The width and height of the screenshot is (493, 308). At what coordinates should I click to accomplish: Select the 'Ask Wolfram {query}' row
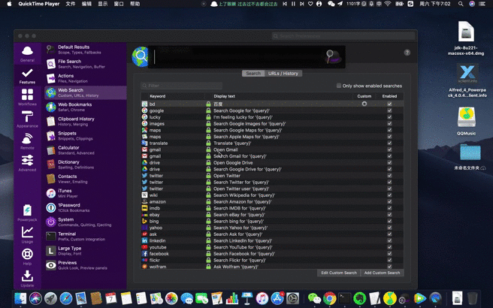(x=272, y=267)
